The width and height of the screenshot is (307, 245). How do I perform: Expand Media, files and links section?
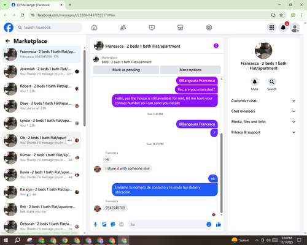point(263,122)
